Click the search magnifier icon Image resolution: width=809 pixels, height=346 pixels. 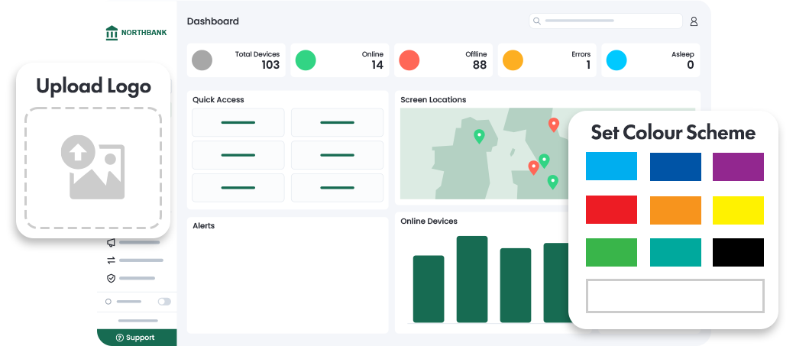(536, 21)
